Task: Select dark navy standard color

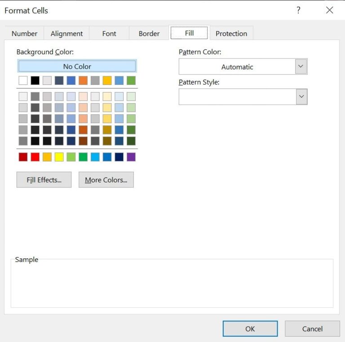Action: (119, 157)
